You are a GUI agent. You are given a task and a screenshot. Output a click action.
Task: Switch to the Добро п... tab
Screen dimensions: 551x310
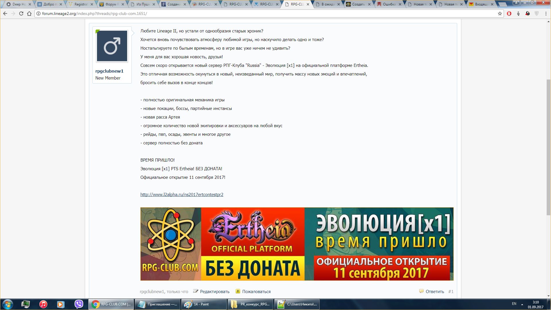click(49, 4)
